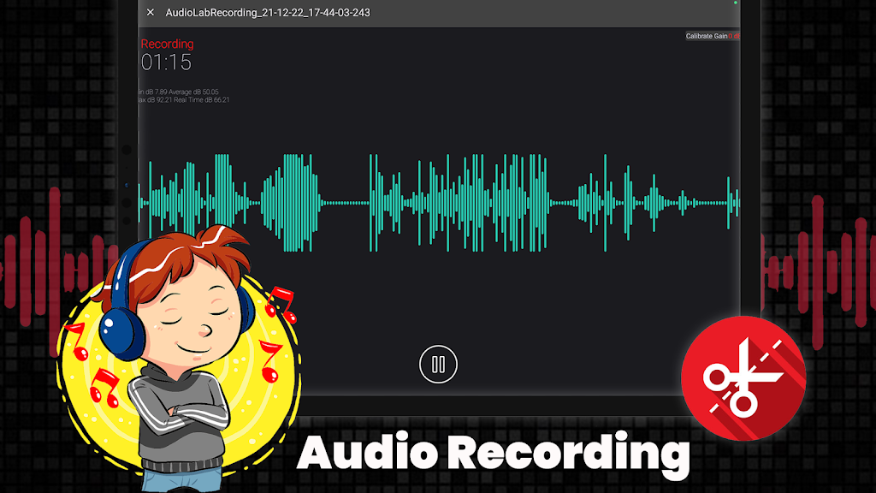Pause the recording

pyautogui.click(x=438, y=365)
